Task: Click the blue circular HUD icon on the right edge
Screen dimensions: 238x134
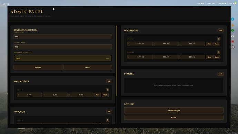Action: tap(232, 19)
